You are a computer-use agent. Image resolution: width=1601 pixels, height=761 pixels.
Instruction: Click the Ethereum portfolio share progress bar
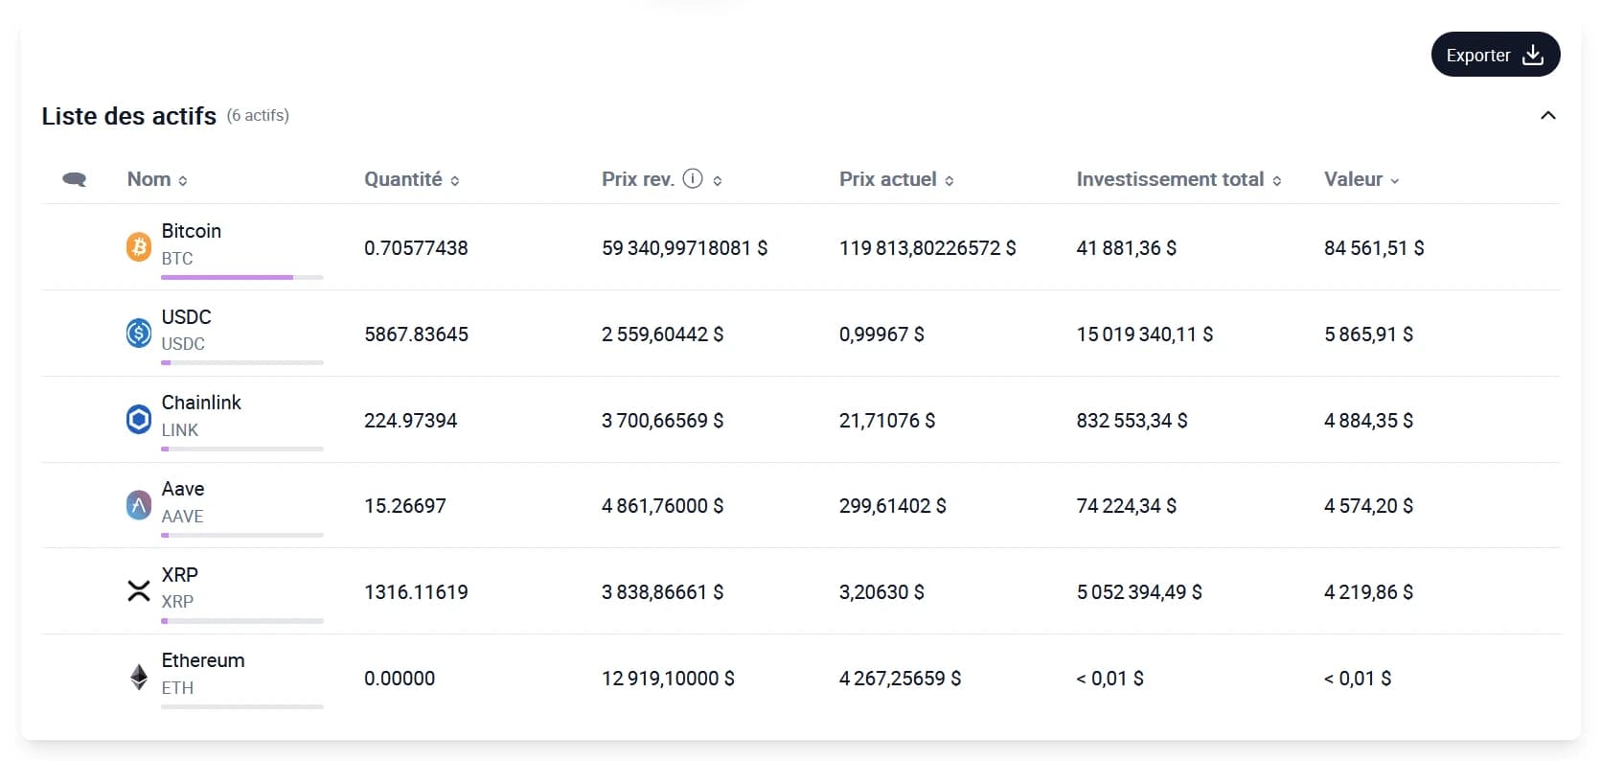(x=242, y=706)
